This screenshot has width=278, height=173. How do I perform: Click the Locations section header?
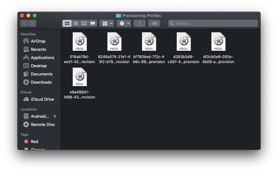click(x=29, y=109)
